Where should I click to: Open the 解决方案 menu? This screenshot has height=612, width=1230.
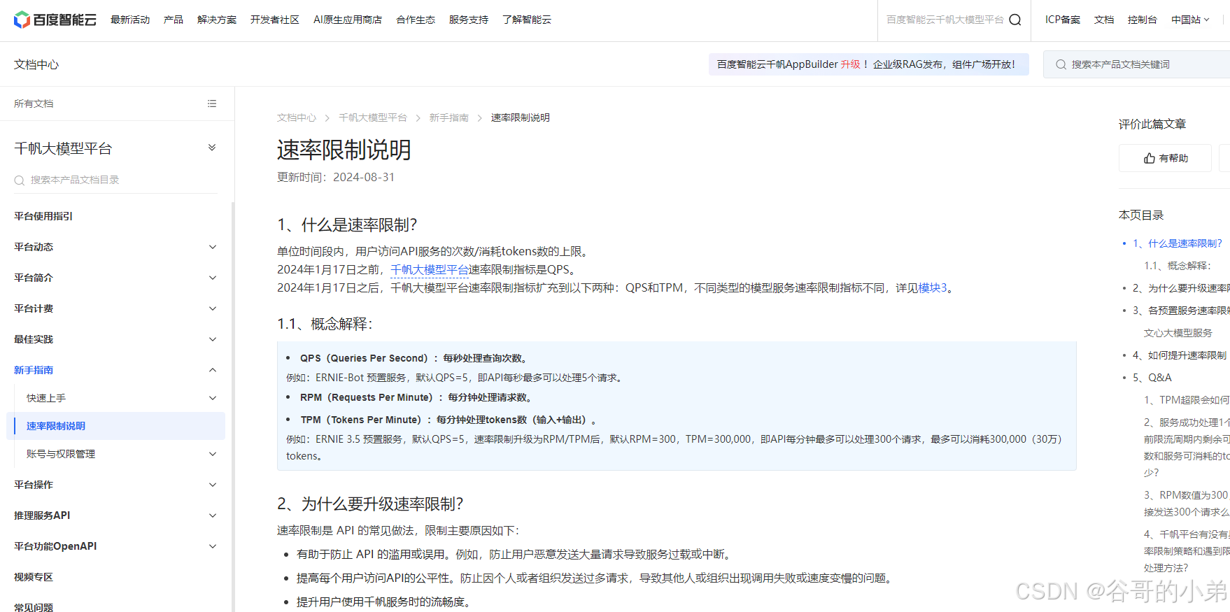tap(217, 20)
